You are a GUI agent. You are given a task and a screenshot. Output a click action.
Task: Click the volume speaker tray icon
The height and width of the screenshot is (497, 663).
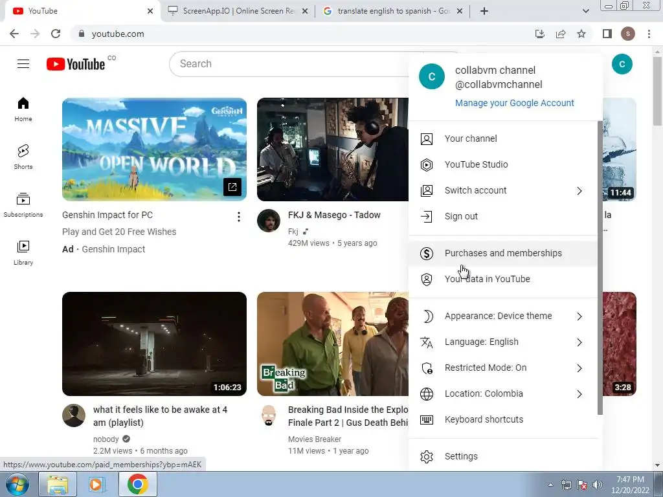[598, 485]
